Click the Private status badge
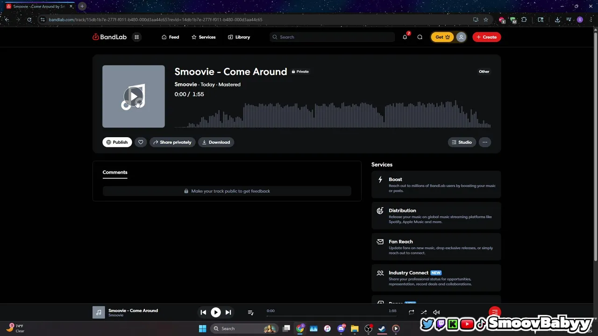Viewport: 598px width, 336px height. coord(300,71)
